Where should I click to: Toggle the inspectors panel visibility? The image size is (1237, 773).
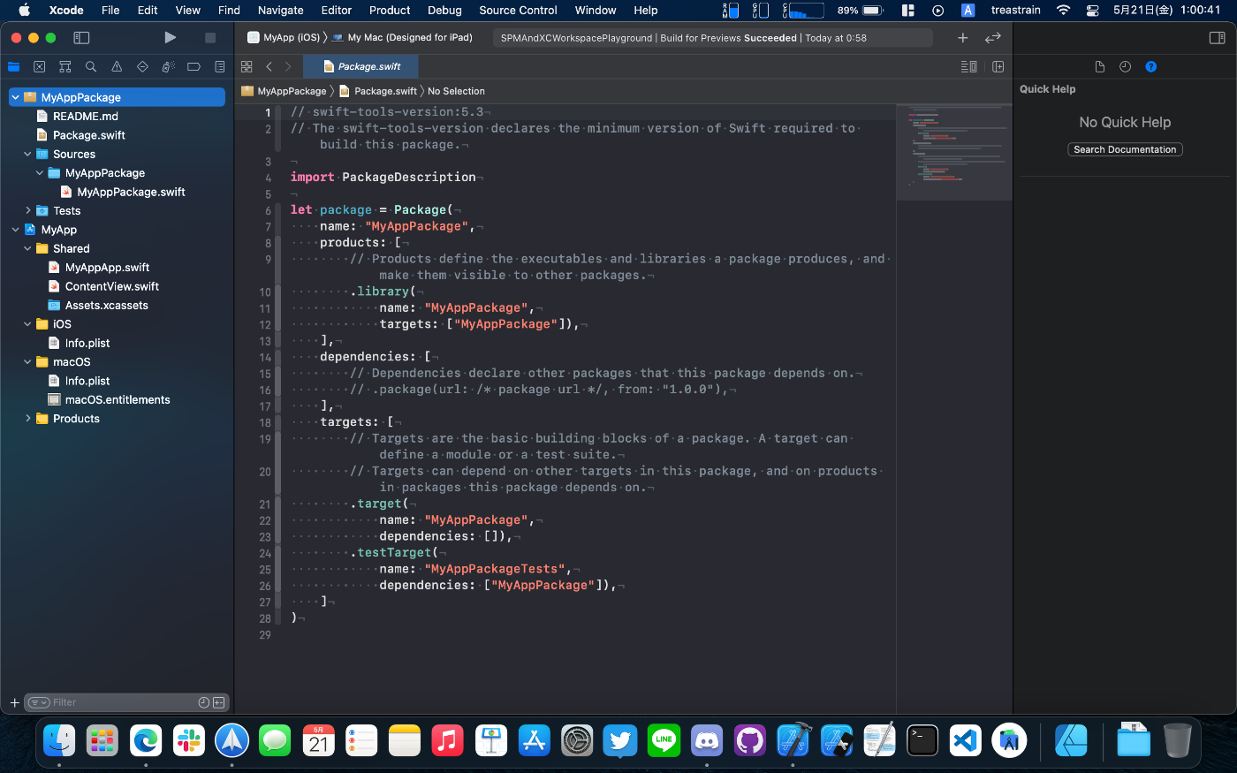coord(1217,37)
